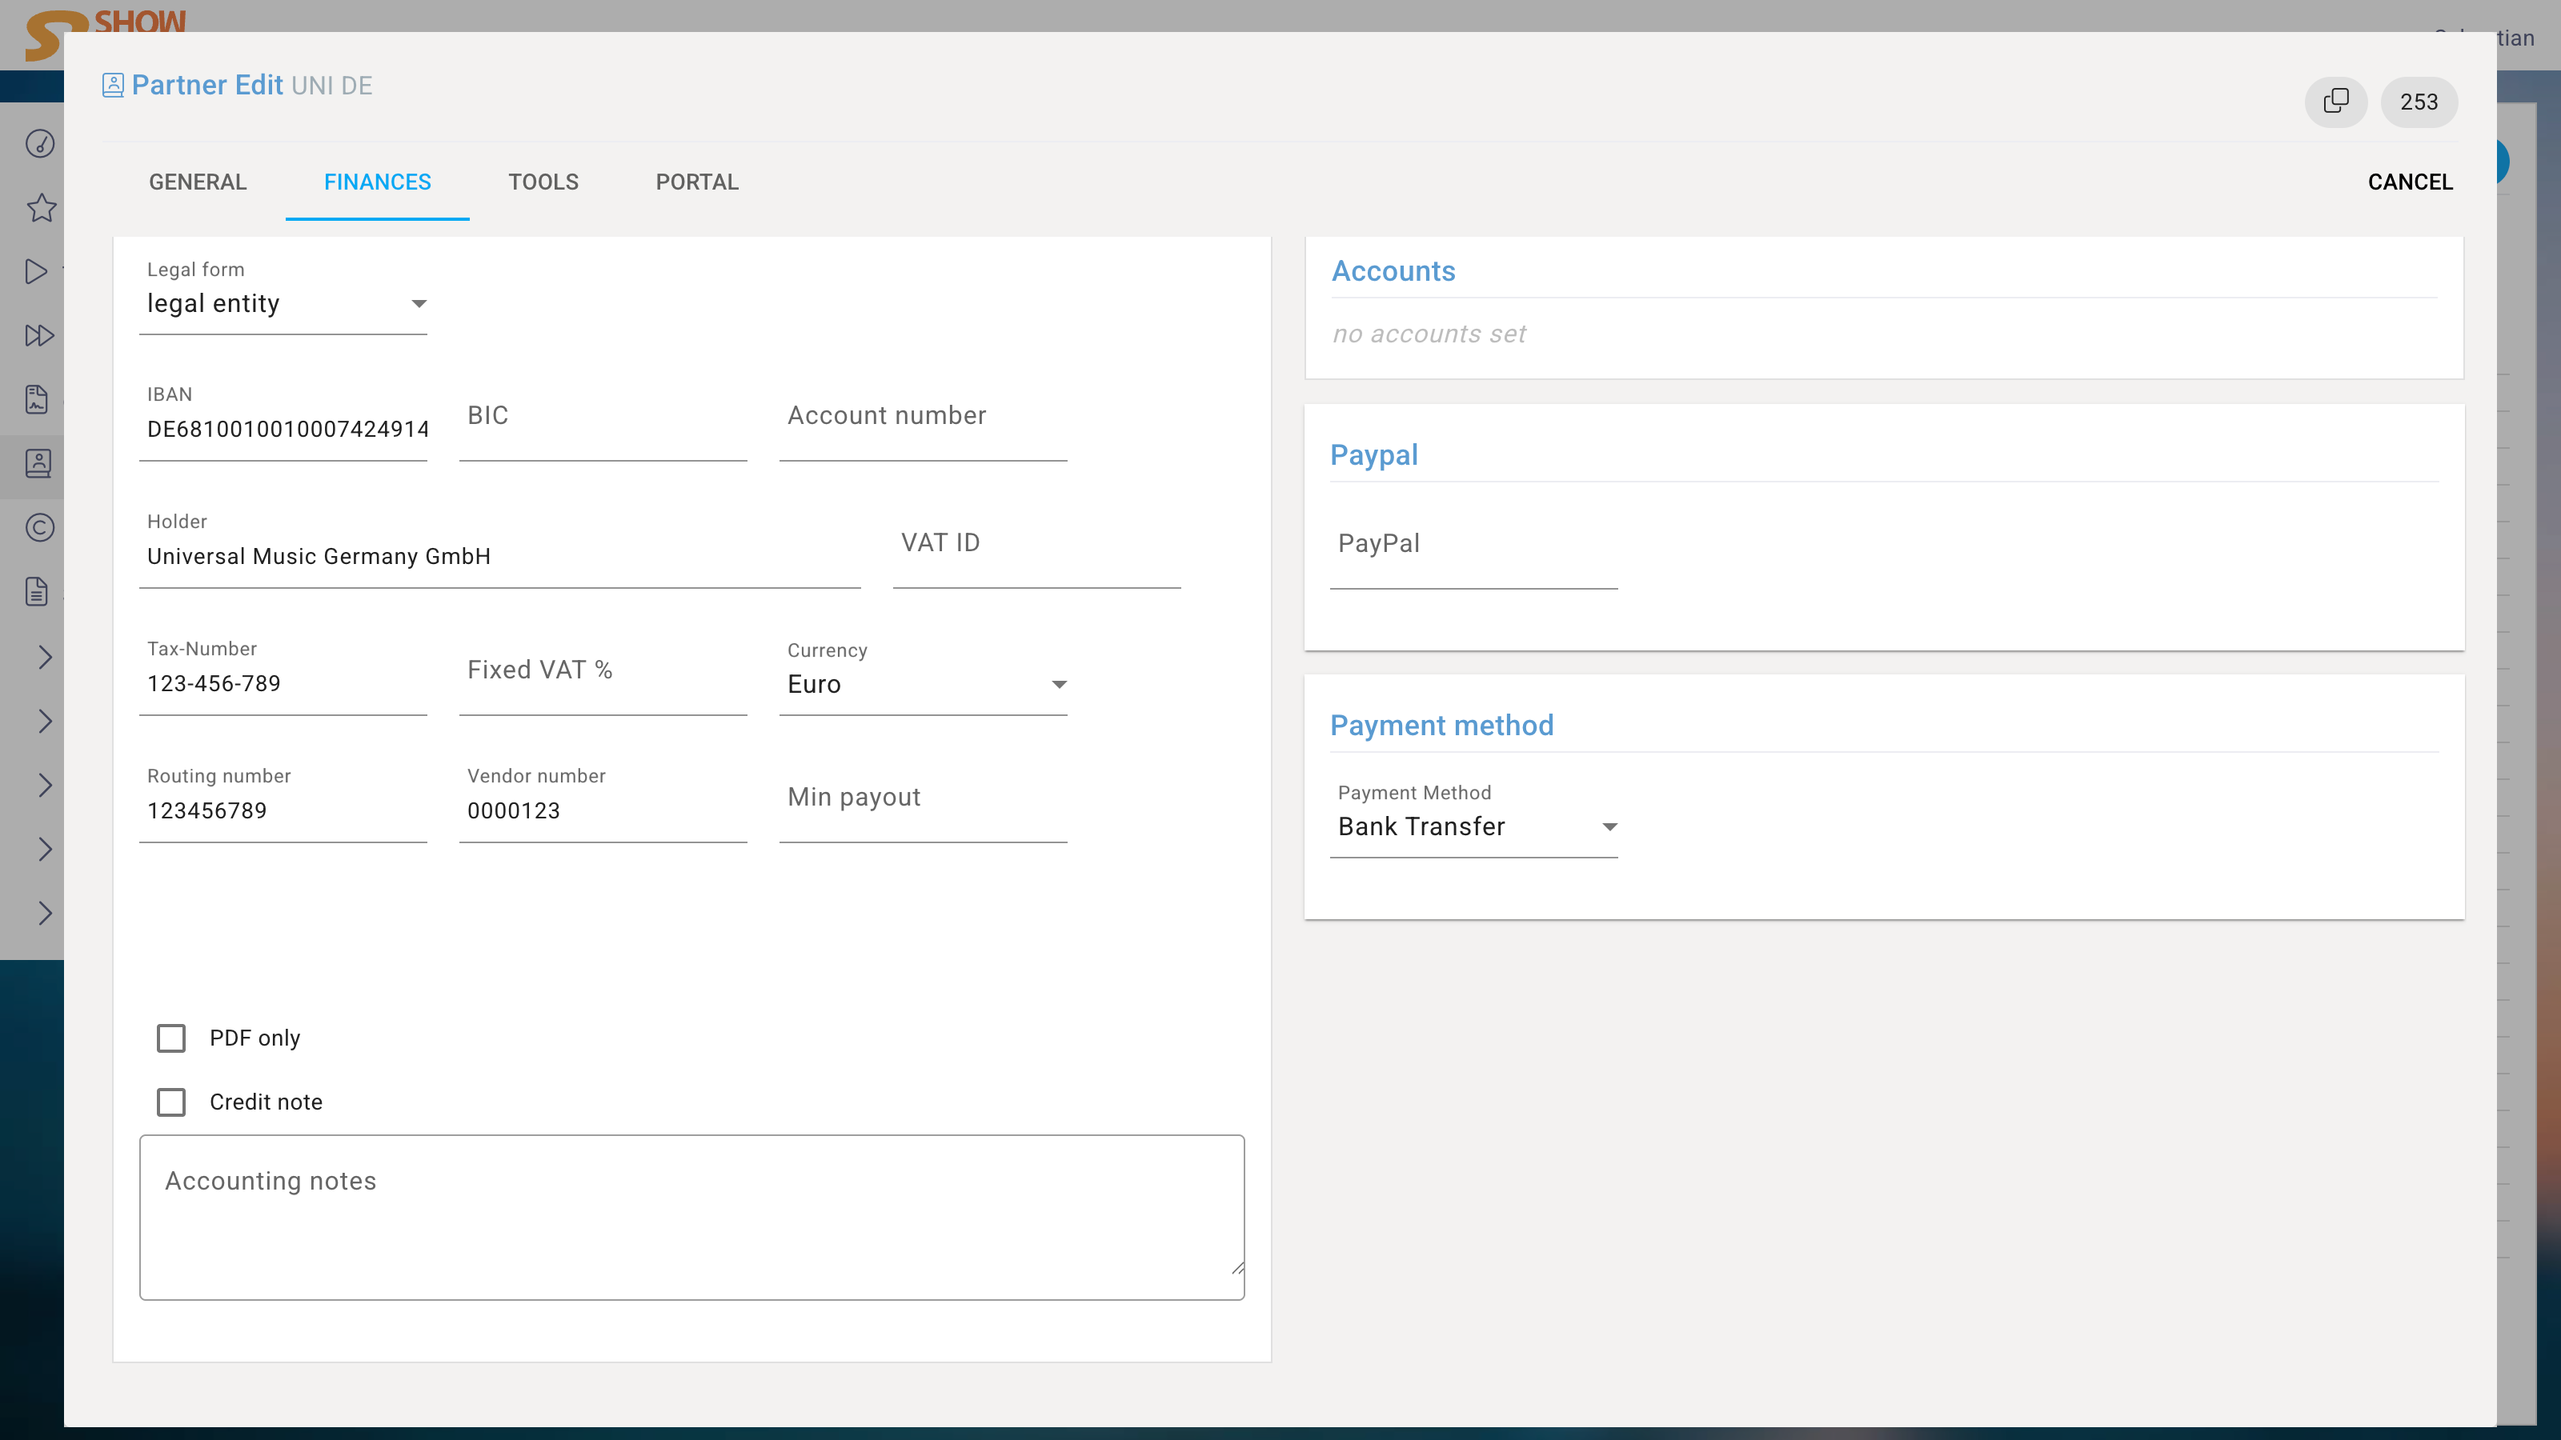Viewport: 2561px width, 1440px height.
Task: Open the TOOLS tab
Action: coord(543,182)
